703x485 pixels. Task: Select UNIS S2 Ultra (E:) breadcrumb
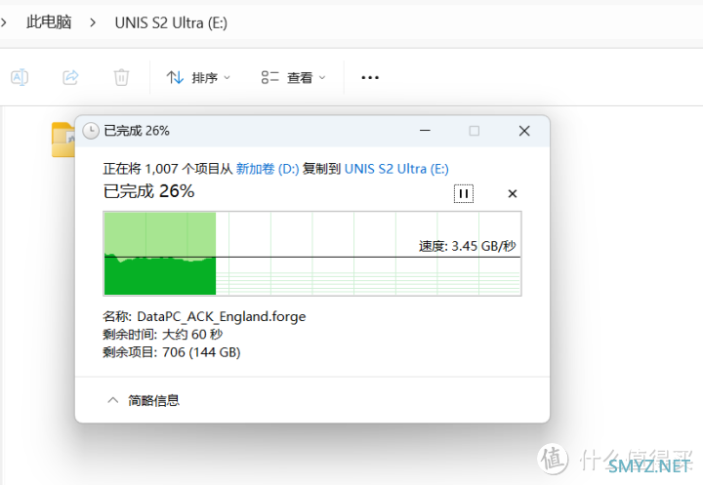pyautogui.click(x=171, y=22)
